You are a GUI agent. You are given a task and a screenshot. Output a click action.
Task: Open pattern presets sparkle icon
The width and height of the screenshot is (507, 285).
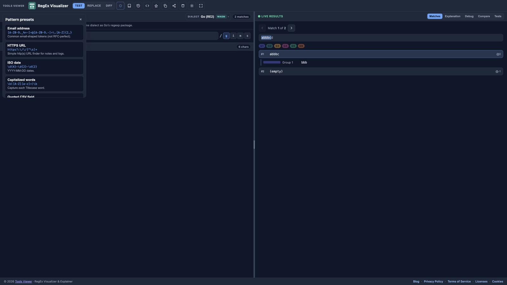pyautogui.click(x=120, y=6)
